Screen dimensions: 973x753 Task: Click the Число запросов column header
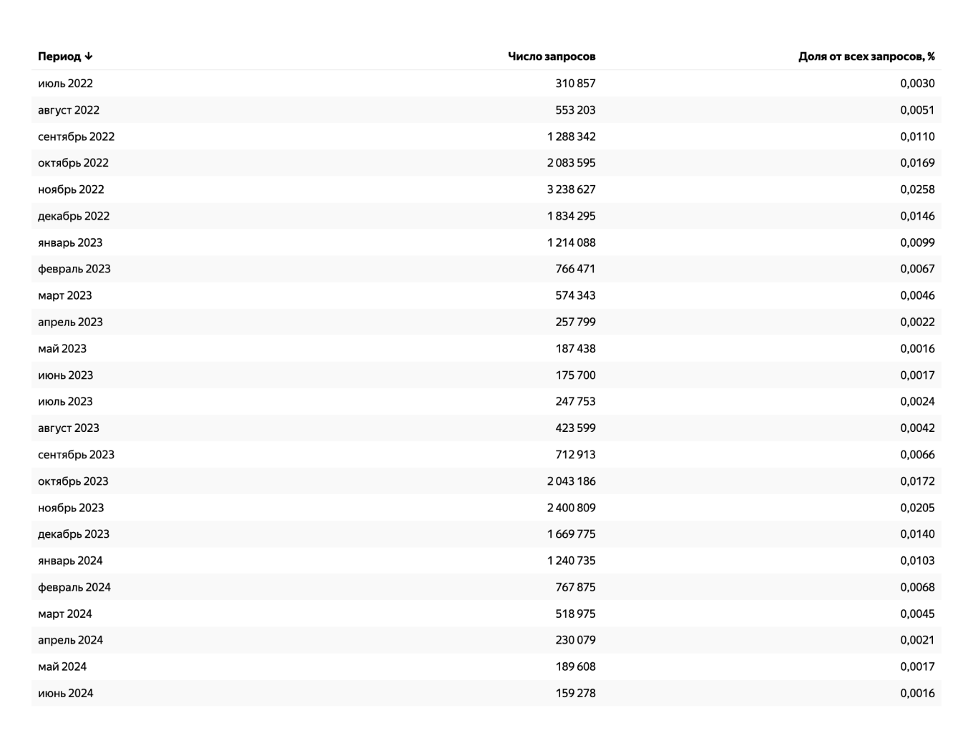click(x=551, y=56)
